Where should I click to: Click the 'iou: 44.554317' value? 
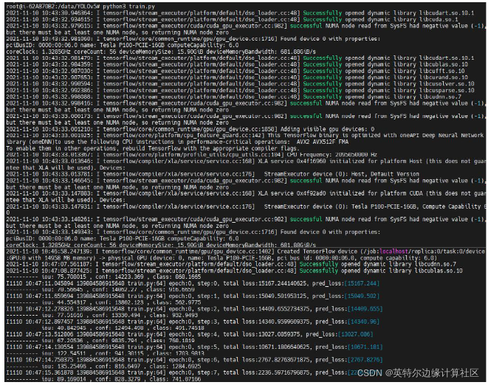click(x=64, y=302)
